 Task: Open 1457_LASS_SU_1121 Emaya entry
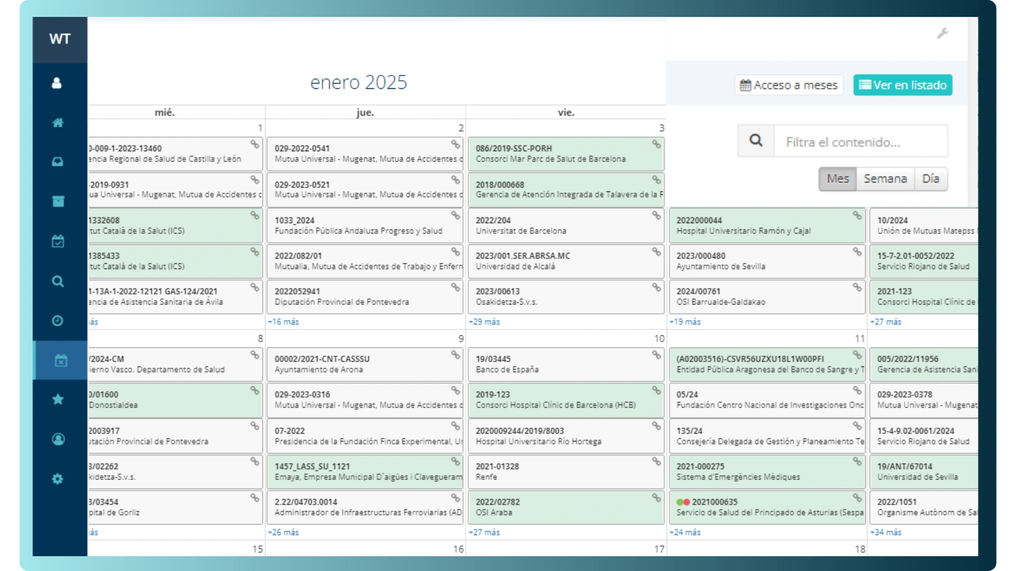point(365,472)
